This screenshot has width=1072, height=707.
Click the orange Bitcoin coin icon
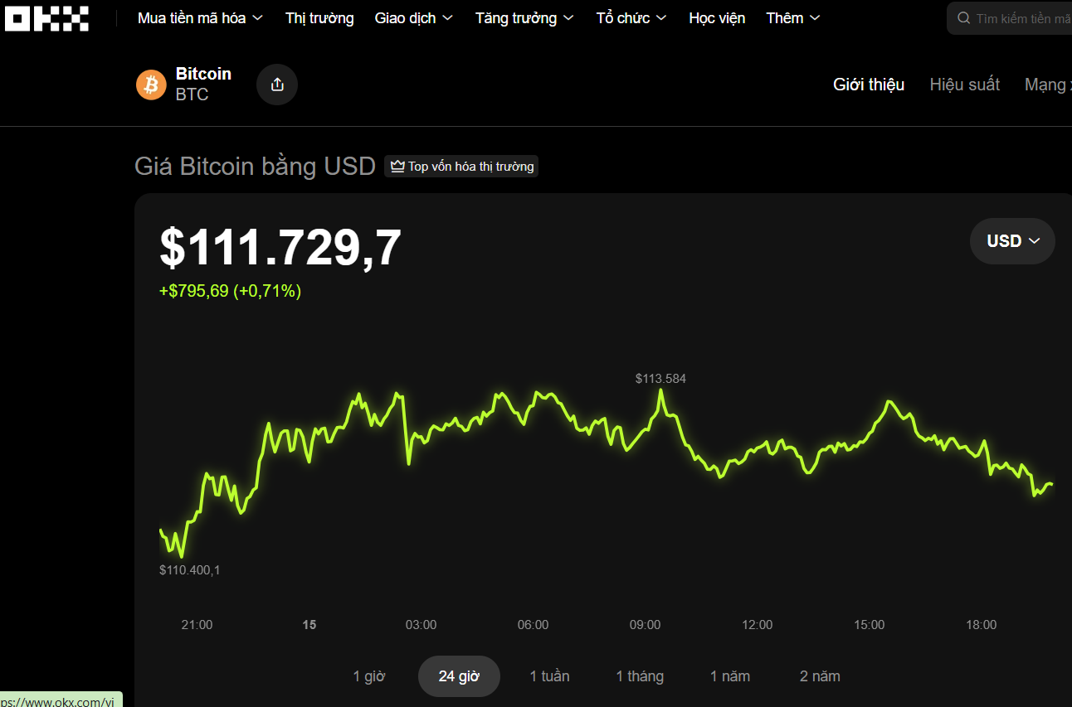click(151, 85)
